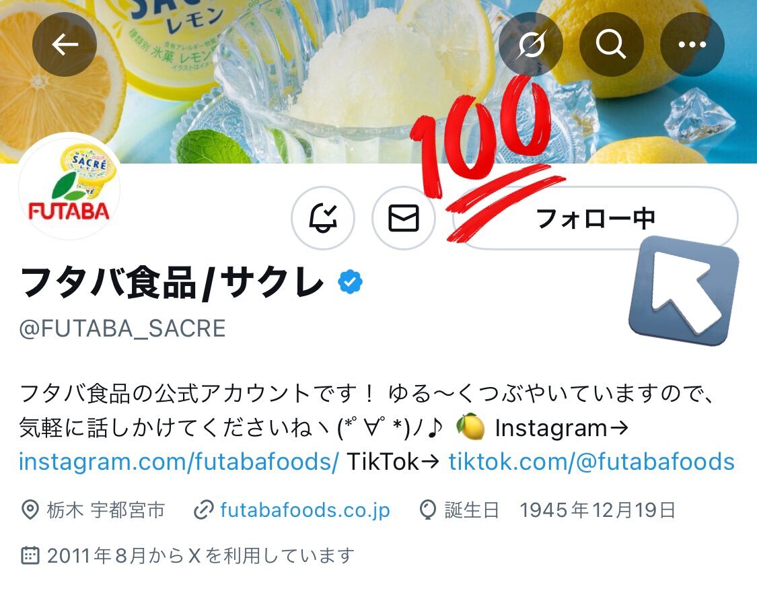The height and width of the screenshot is (595, 757).
Task: Tap the back arrow button
Action: (65, 44)
